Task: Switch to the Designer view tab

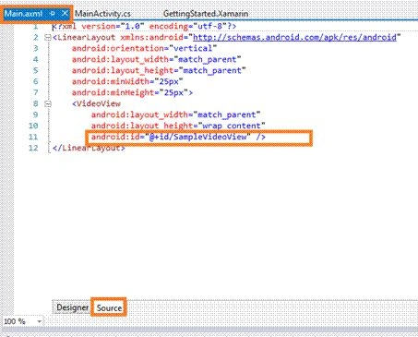Action: click(72, 307)
